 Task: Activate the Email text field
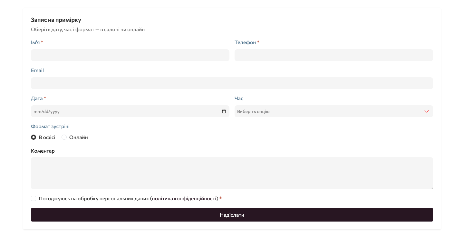click(x=232, y=83)
